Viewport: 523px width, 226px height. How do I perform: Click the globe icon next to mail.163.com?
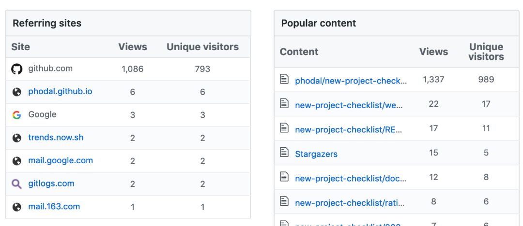[17, 207]
